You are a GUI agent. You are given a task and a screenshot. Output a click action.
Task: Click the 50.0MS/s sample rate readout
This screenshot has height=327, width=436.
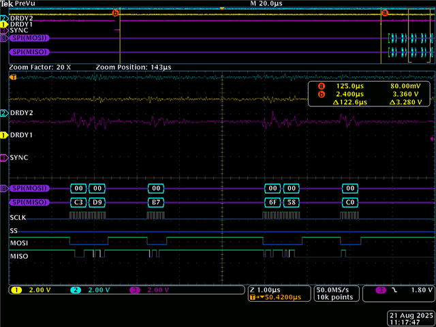click(x=332, y=290)
